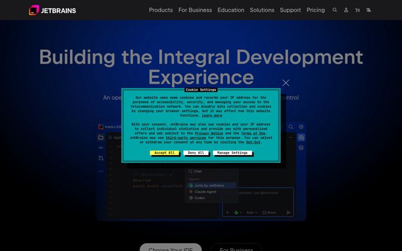
Task: Open the Products menu
Action: (161, 10)
